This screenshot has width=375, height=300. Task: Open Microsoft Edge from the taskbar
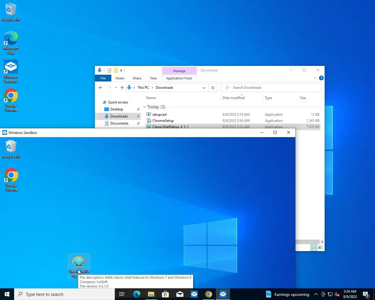[137, 294]
